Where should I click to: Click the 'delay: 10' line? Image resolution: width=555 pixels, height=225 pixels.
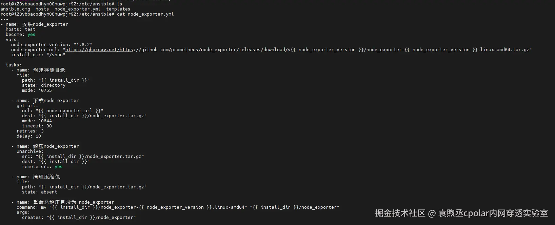pyautogui.click(x=29, y=136)
